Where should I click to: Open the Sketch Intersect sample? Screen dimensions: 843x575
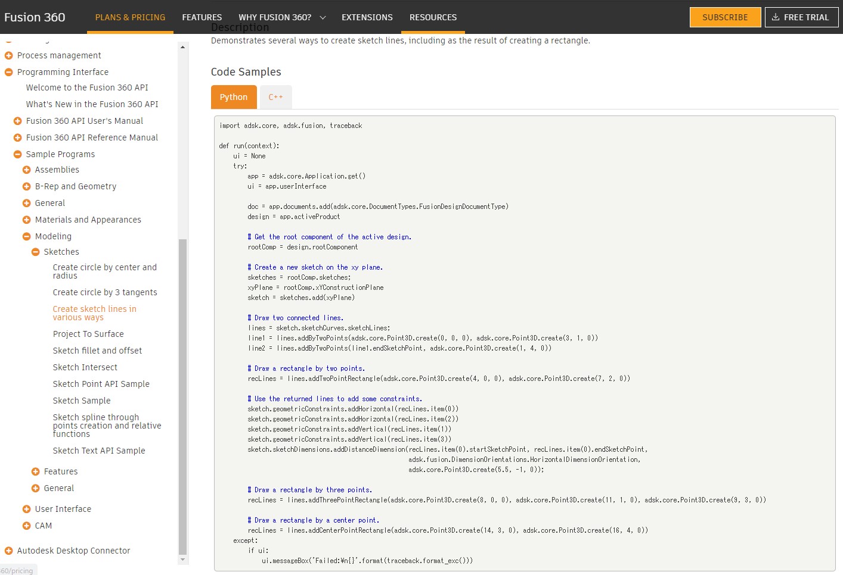(x=85, y=367)
